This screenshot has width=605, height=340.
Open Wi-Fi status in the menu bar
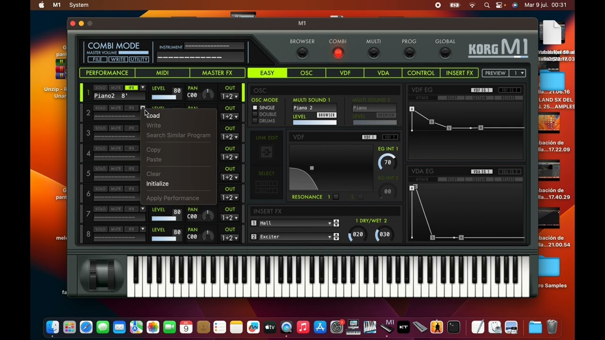pyautogui.click(x=472, y=5)
